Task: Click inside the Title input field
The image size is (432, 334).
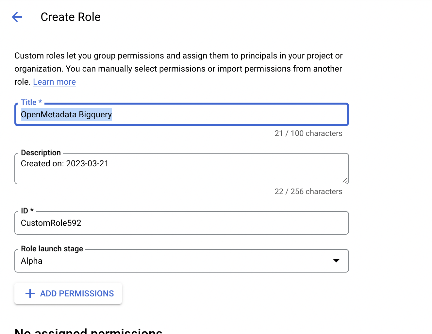Action: (x=181, y=114)
